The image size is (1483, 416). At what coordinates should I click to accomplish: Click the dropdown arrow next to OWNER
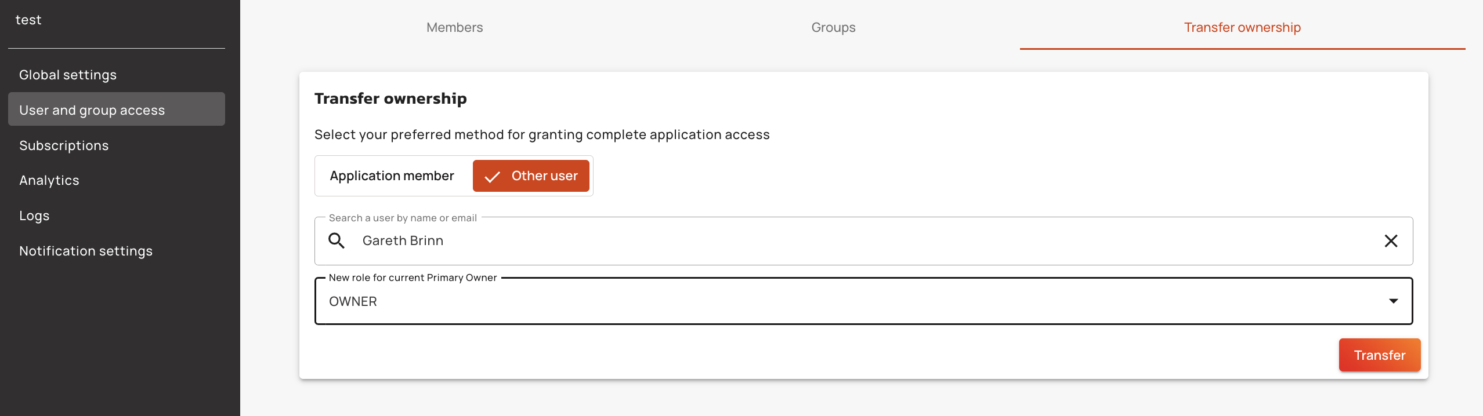(1393, 301)
